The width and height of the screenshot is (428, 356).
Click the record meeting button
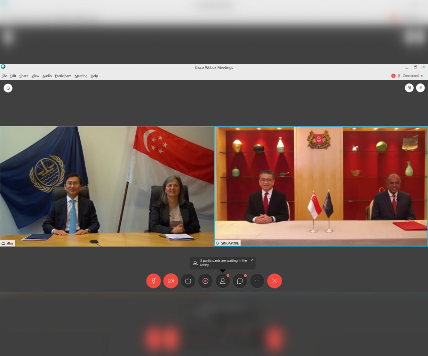coord(205,281)
